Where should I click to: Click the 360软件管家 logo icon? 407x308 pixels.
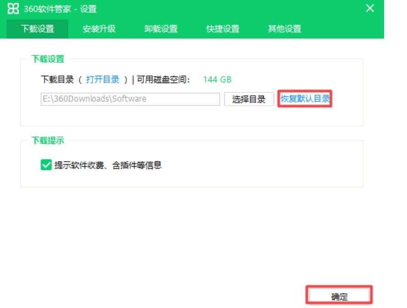[13, 9]
